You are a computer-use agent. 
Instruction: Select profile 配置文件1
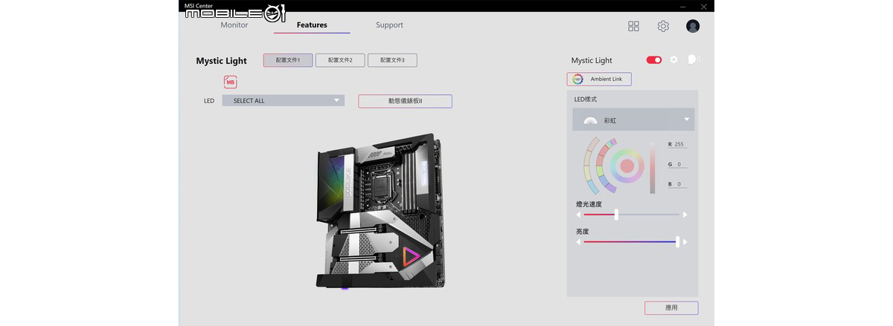click(x=288, y=60)
